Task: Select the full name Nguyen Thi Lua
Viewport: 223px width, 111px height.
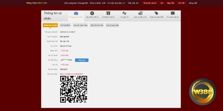Action: [66, 46]
